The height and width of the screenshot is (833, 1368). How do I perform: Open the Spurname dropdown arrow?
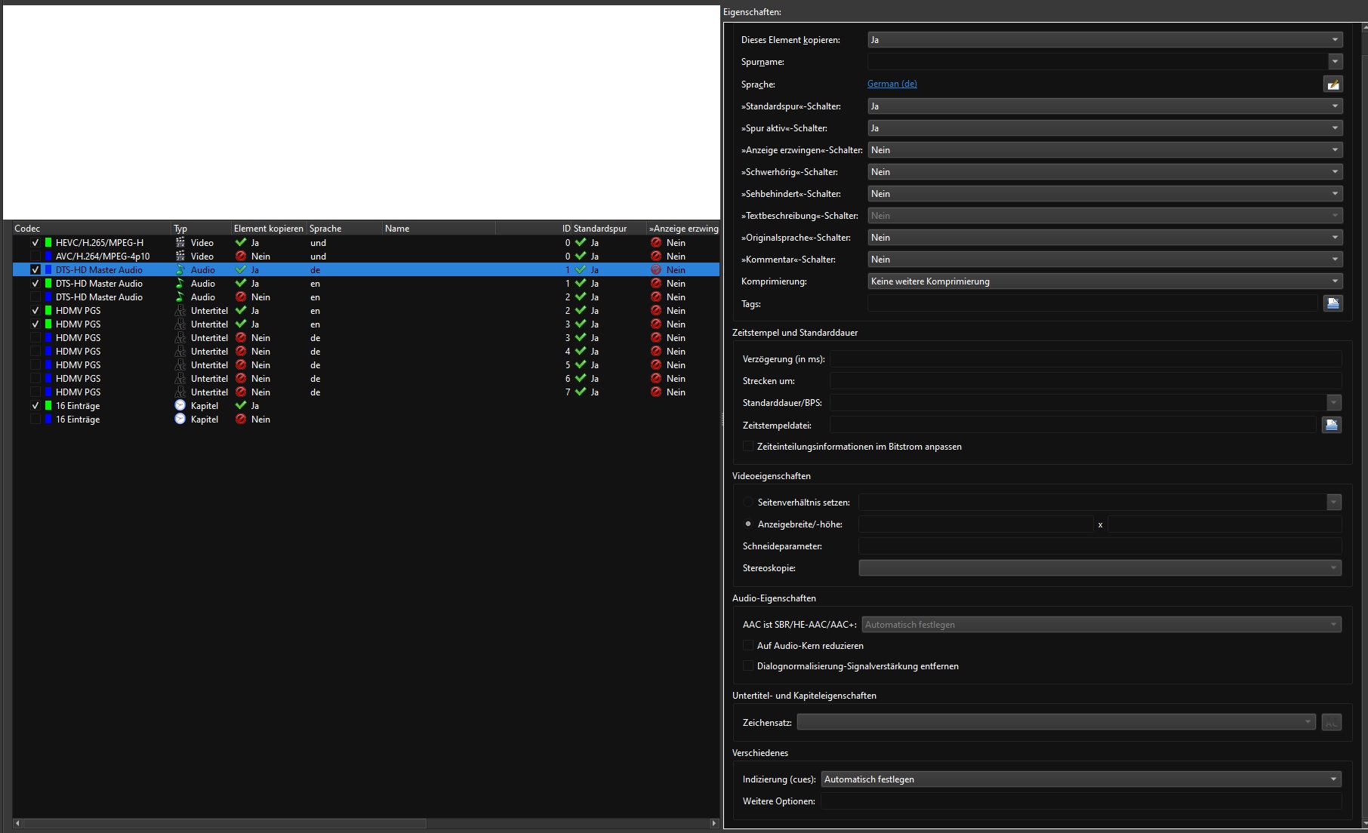(1335, 62)
